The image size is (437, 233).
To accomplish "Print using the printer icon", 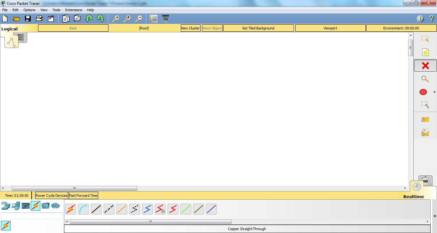I will 39,19.
